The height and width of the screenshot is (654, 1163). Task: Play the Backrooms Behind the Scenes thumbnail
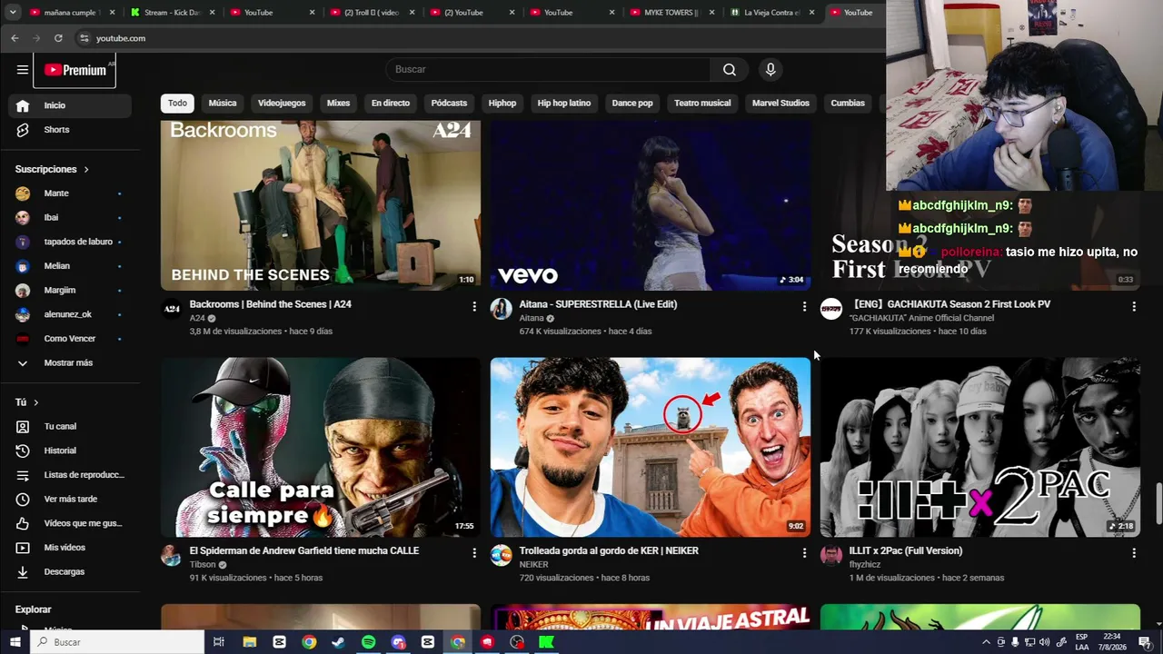[321, 205]
